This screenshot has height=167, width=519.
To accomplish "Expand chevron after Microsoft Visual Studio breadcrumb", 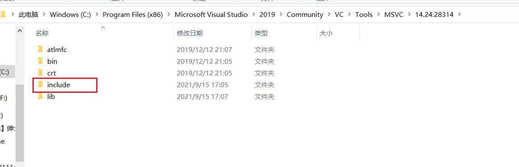I will pyautogui.click(x=254, y=15).
